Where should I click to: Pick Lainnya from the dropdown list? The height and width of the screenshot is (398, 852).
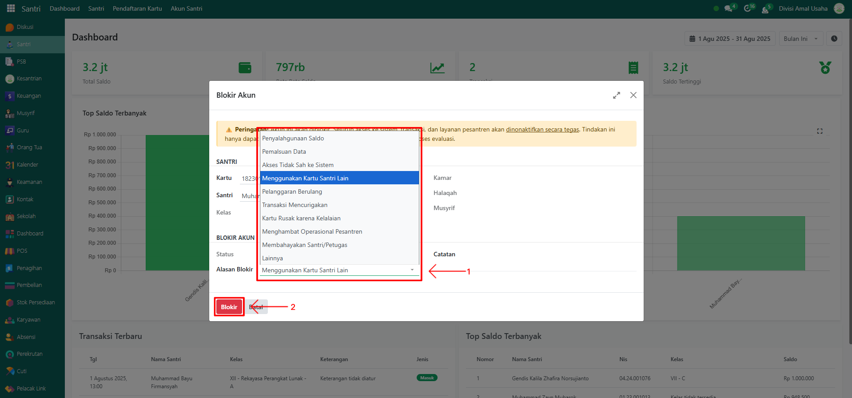click(x=272, y=258)
